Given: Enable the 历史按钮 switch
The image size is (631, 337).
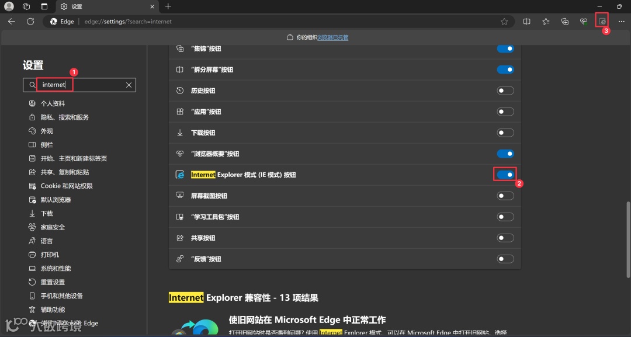Looking at the screenshot, I should 505,91.
